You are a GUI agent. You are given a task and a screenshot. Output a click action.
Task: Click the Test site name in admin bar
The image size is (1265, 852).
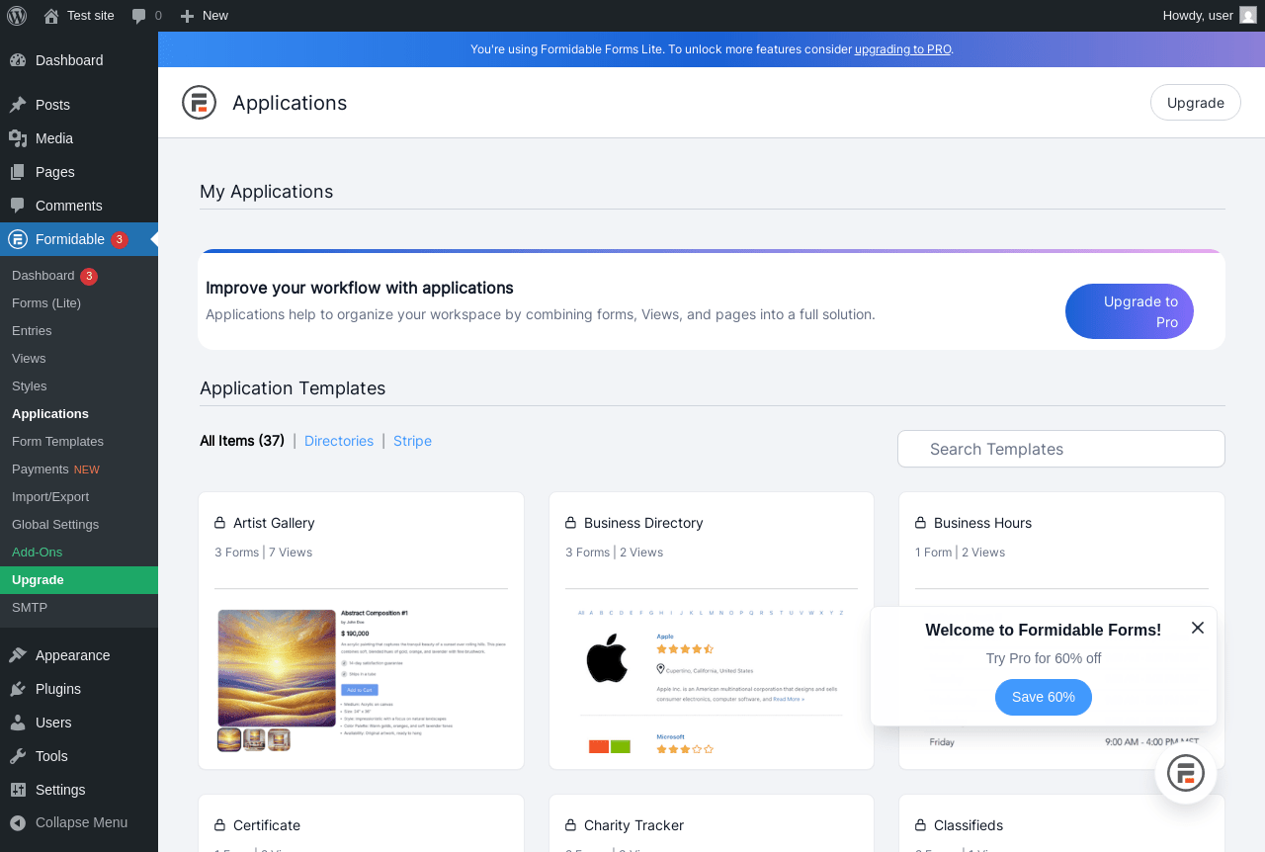coord(91,16)
